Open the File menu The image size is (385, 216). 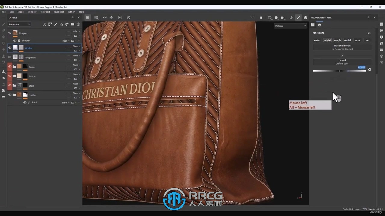tap(4, 12)
